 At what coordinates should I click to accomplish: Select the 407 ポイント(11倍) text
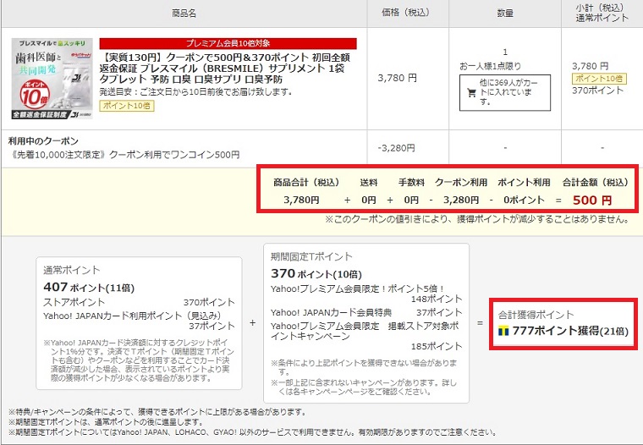(x=89, y=287)
